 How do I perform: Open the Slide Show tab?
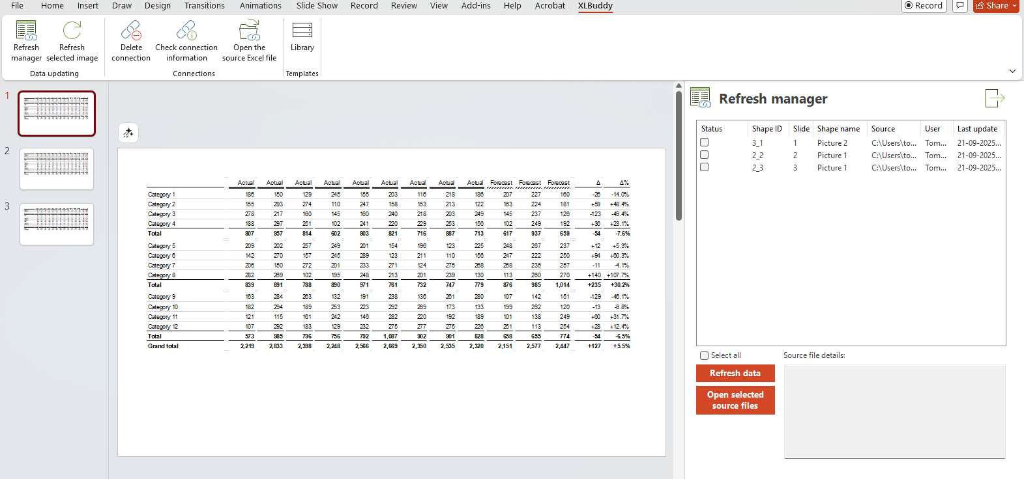[317, 6]
